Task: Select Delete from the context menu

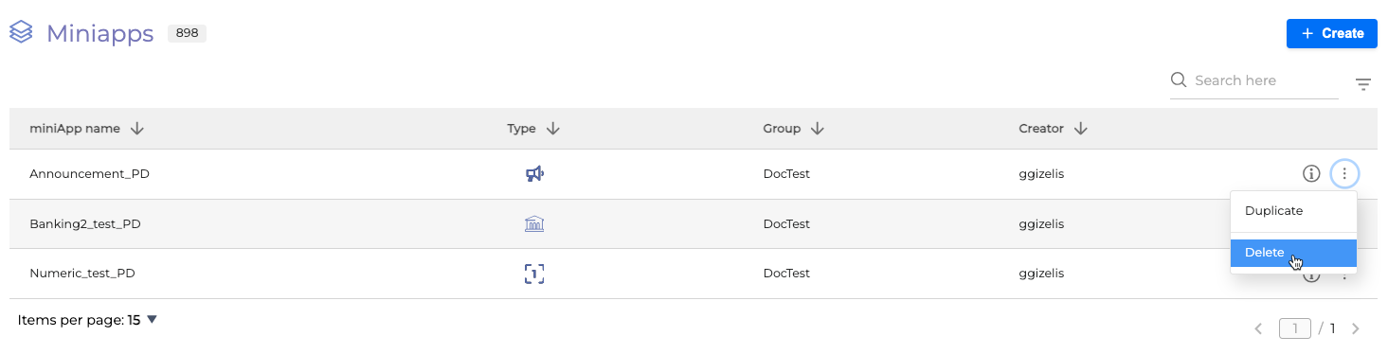Action: point(1293,253)
